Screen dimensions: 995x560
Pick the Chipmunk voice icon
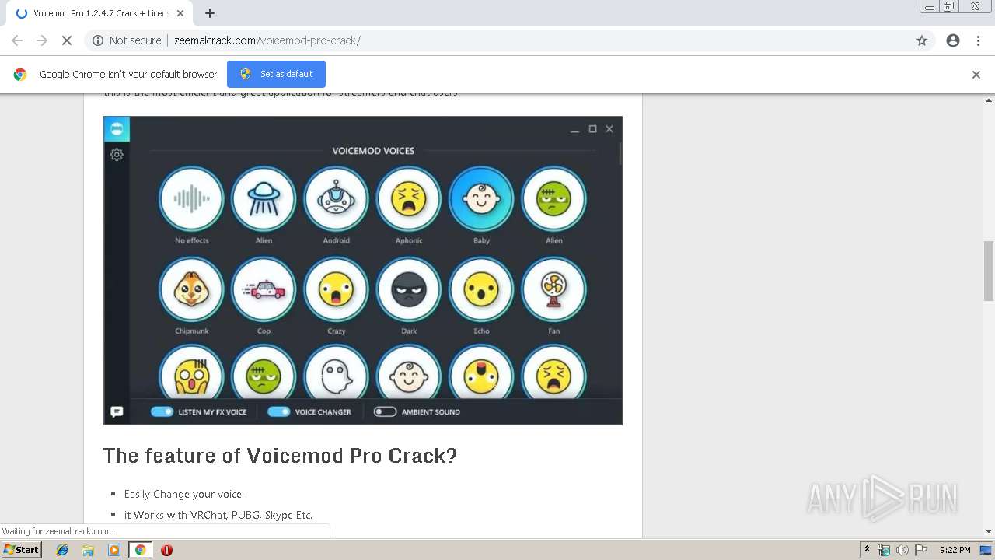(191, 289)
